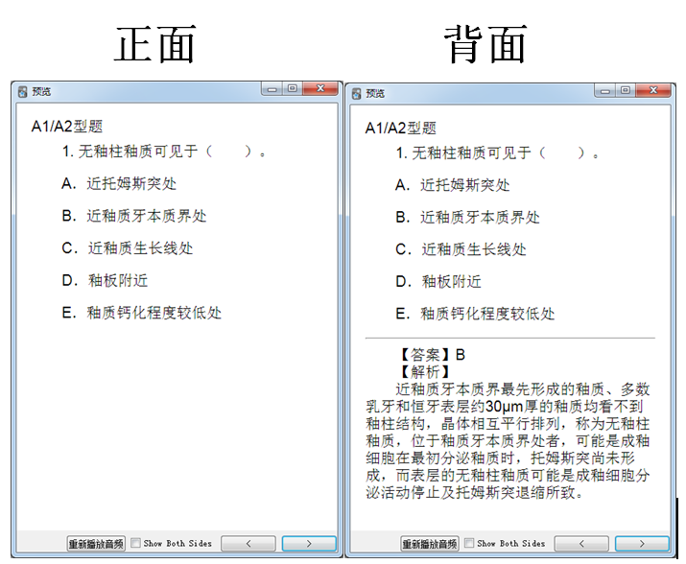This screenshot has width=686, height=564.
Task: Minimize the right preview window
Action: (x=605, y=90)
